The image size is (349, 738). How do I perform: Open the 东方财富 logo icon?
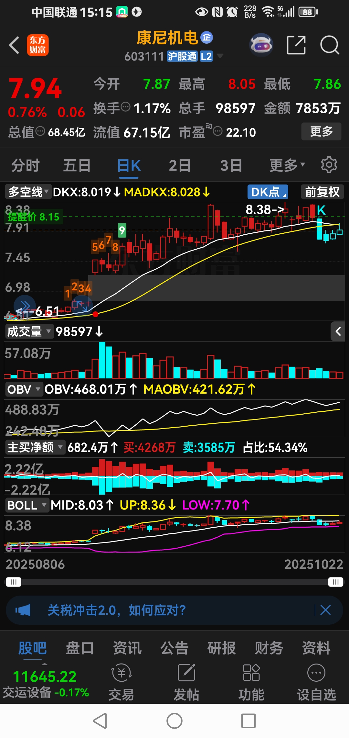click(x=38, y=45)
